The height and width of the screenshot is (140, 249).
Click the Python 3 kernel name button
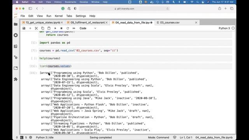click(x=224, y=28)
